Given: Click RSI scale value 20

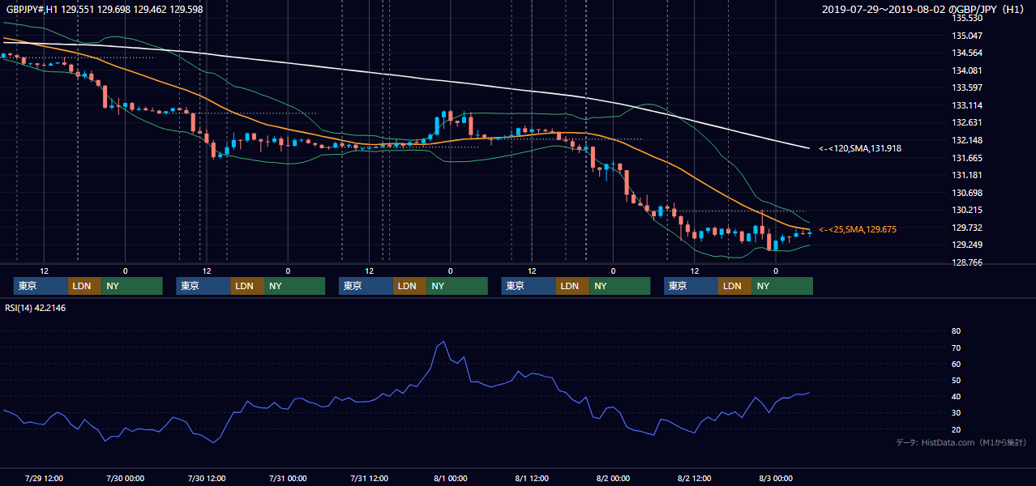Looking at the screenshot, I should [x=956, y=429].
